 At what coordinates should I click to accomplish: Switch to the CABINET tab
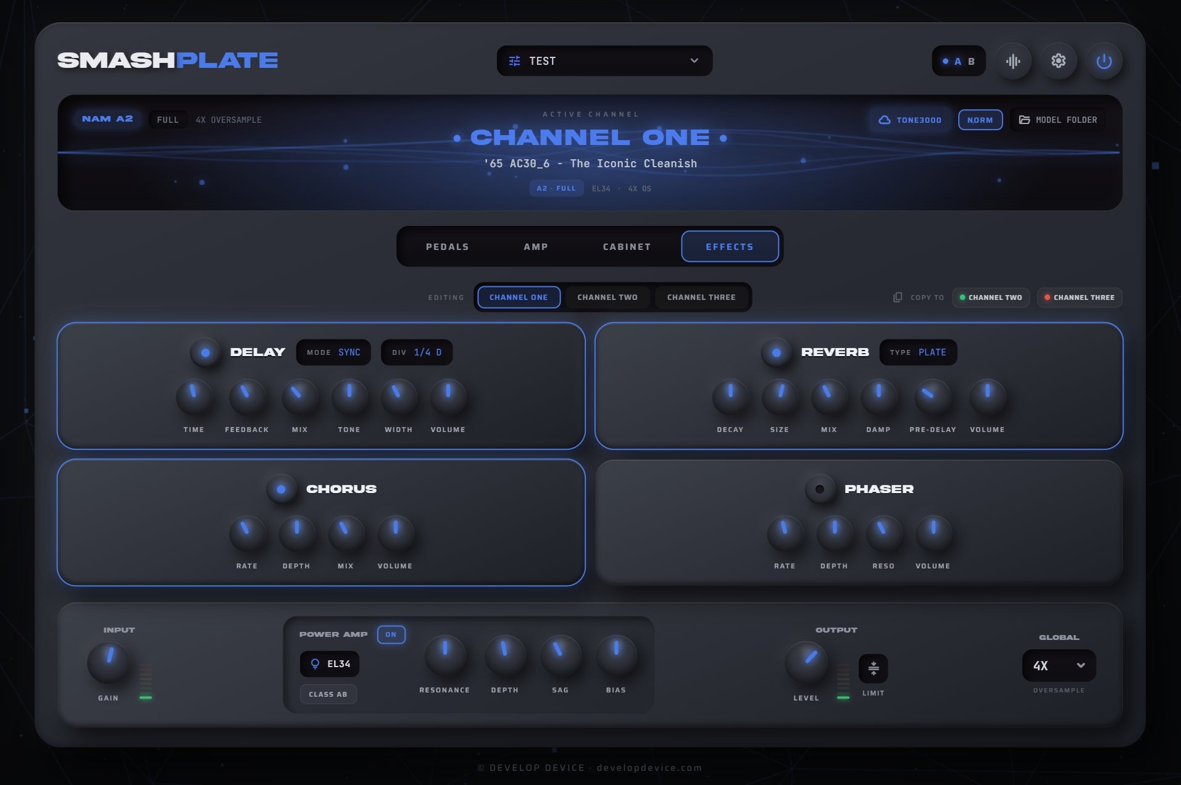627,247
